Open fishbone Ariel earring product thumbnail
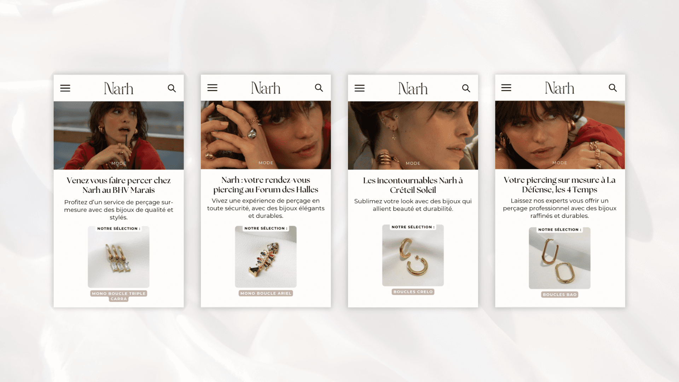Image resolution: width=679 pixels, height=382 pixels. point(266,257)
